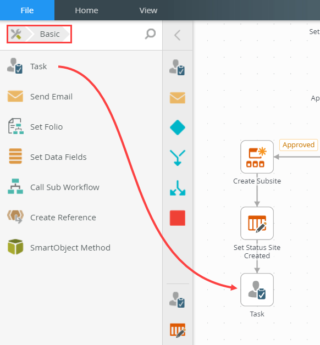Select the Create Reference label
Viewport: 320px width, 345px height.
[x=63, y=218]
